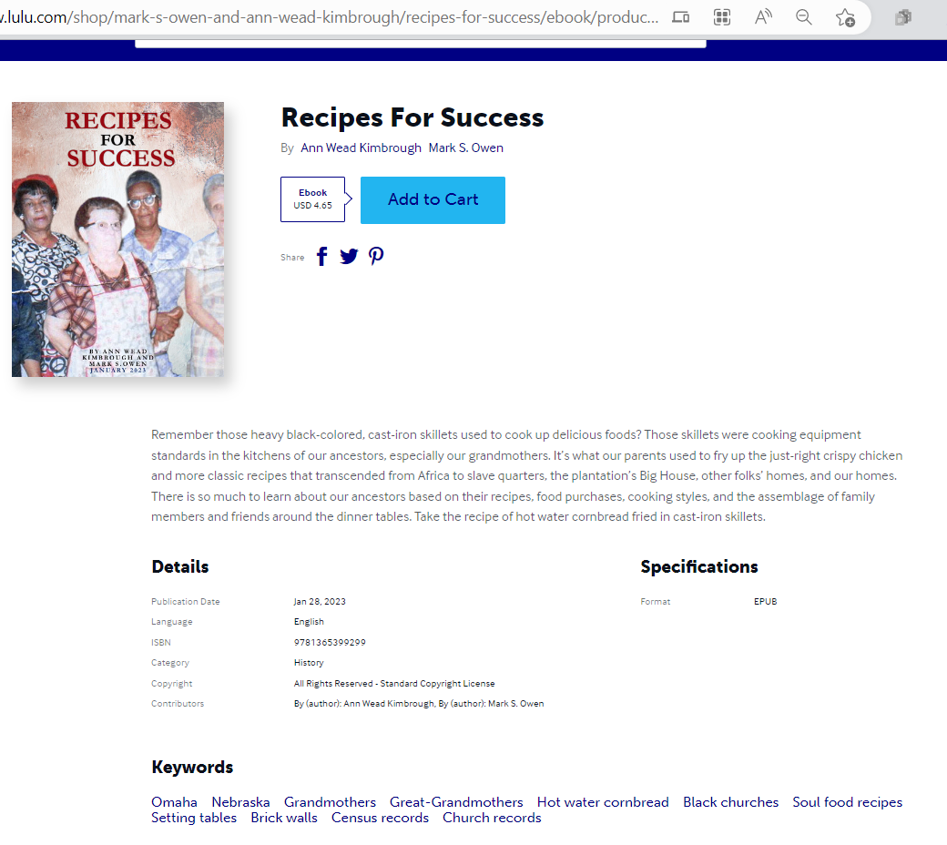
Task: Click the Recipes For Success cover image
Action: tap(117, 239)
